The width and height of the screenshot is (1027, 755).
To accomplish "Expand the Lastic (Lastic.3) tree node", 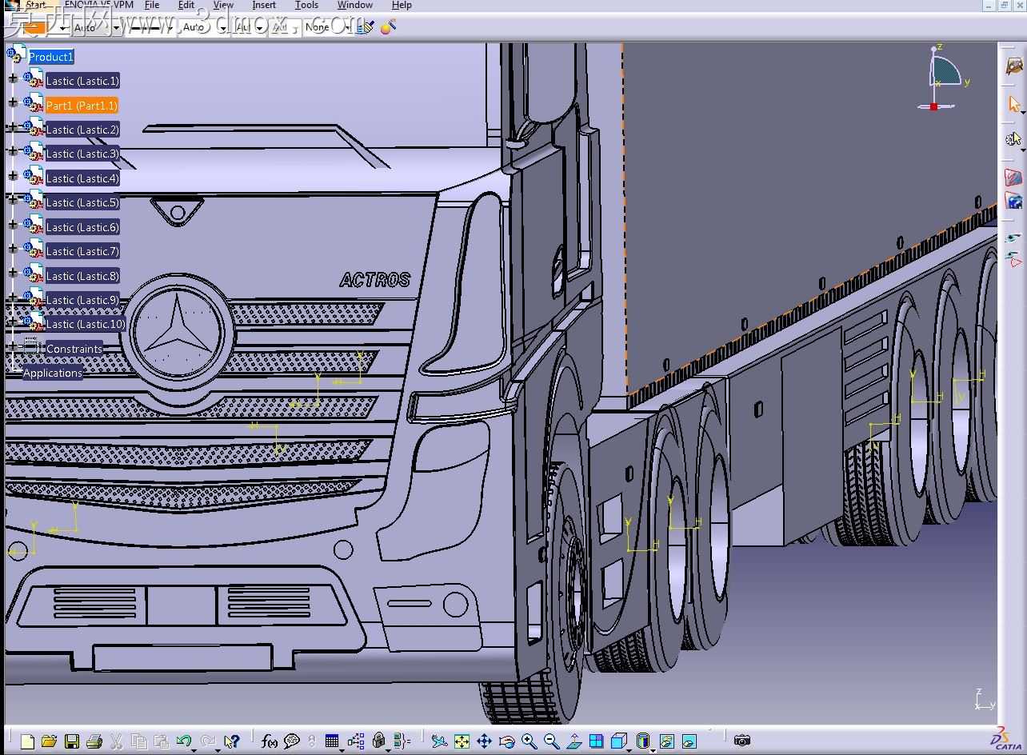I will coord(13,151).
